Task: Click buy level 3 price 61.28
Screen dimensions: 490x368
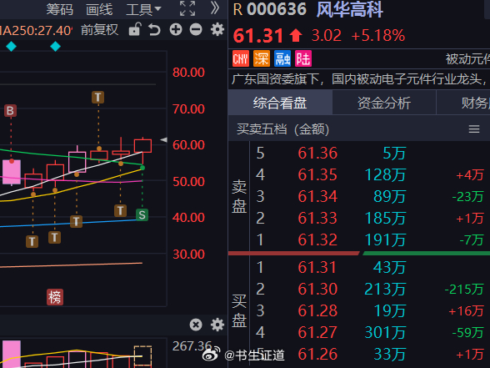Action: 317,310
